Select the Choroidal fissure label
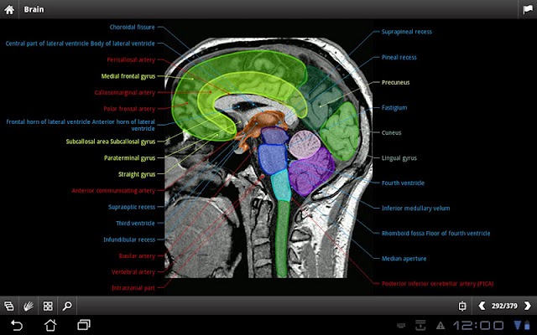Viewport: 537px width, 335px height. 132,27
